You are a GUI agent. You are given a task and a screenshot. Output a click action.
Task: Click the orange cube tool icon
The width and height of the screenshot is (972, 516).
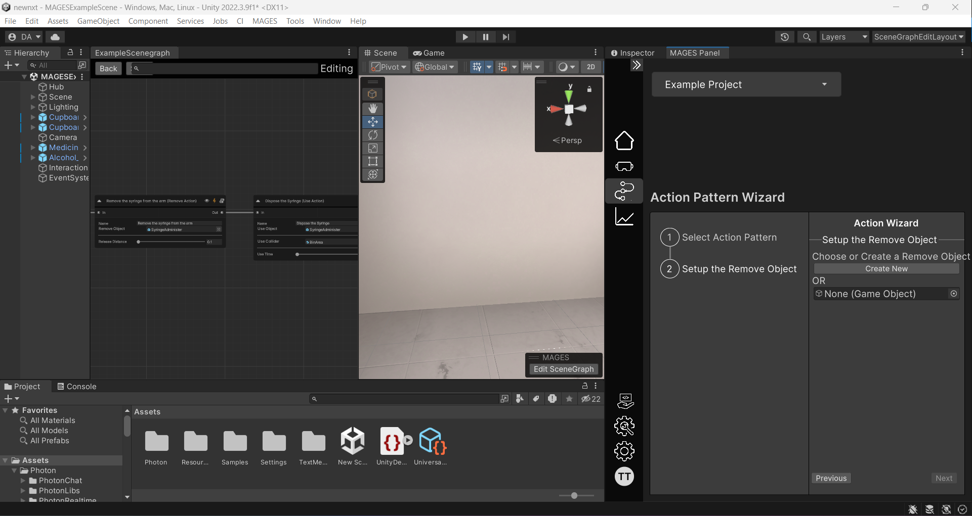(x=373, y=94)
